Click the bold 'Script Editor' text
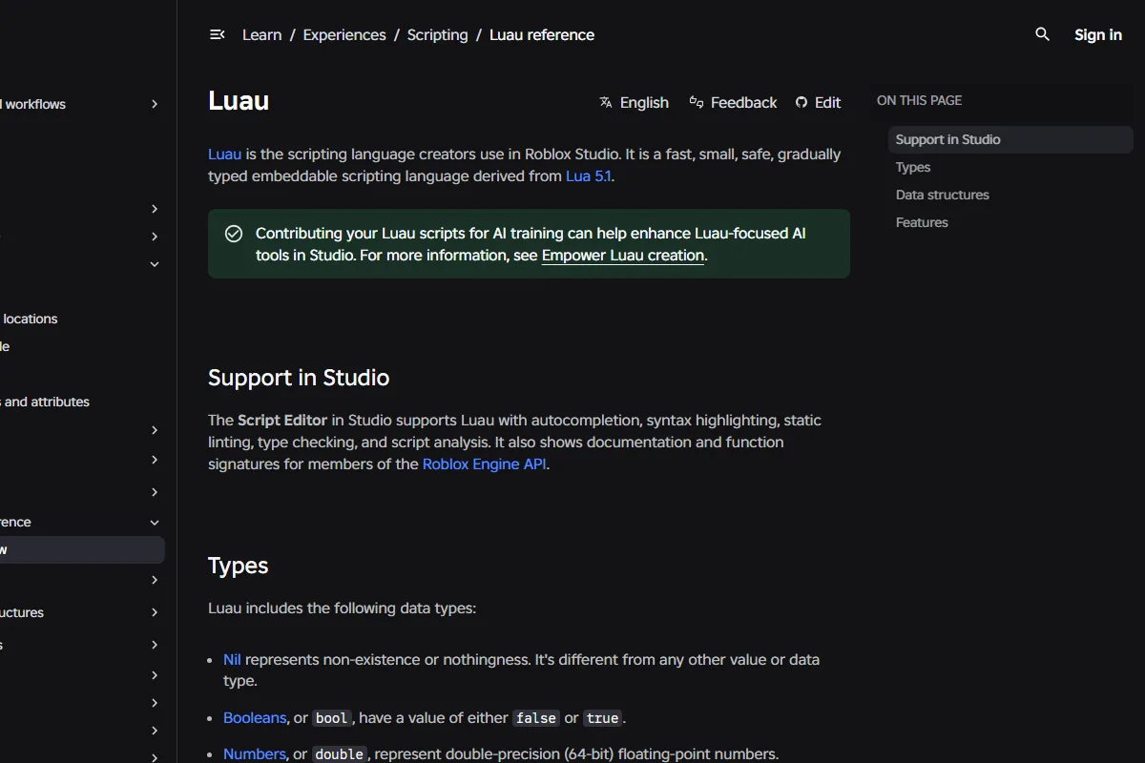The image size is (1145, 763). click(282, 420)
